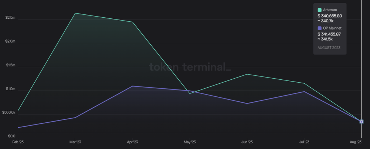Image resolution: width=370 pixels, height=149 pixels.
Task: Click the $0.0 y-axis label
Action: tap(11, 136)
